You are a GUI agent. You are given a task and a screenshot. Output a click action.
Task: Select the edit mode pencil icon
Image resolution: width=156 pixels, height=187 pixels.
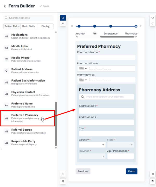point(63,18)
